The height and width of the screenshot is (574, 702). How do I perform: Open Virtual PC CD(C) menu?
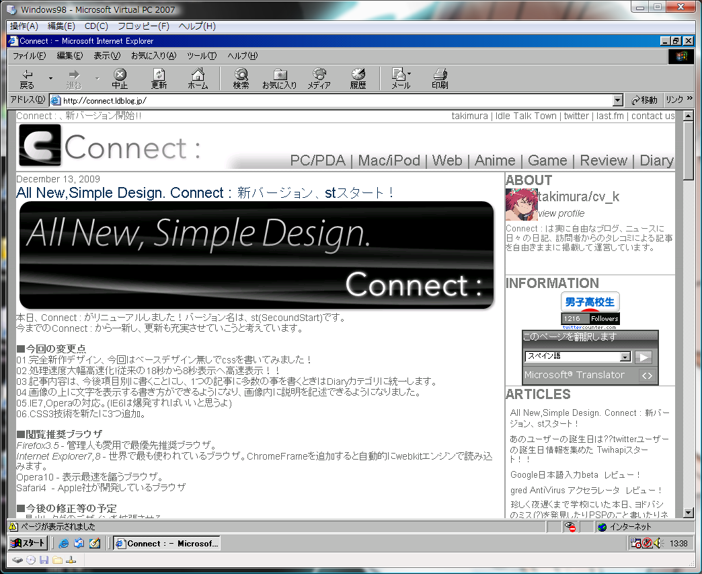(96, 26)
